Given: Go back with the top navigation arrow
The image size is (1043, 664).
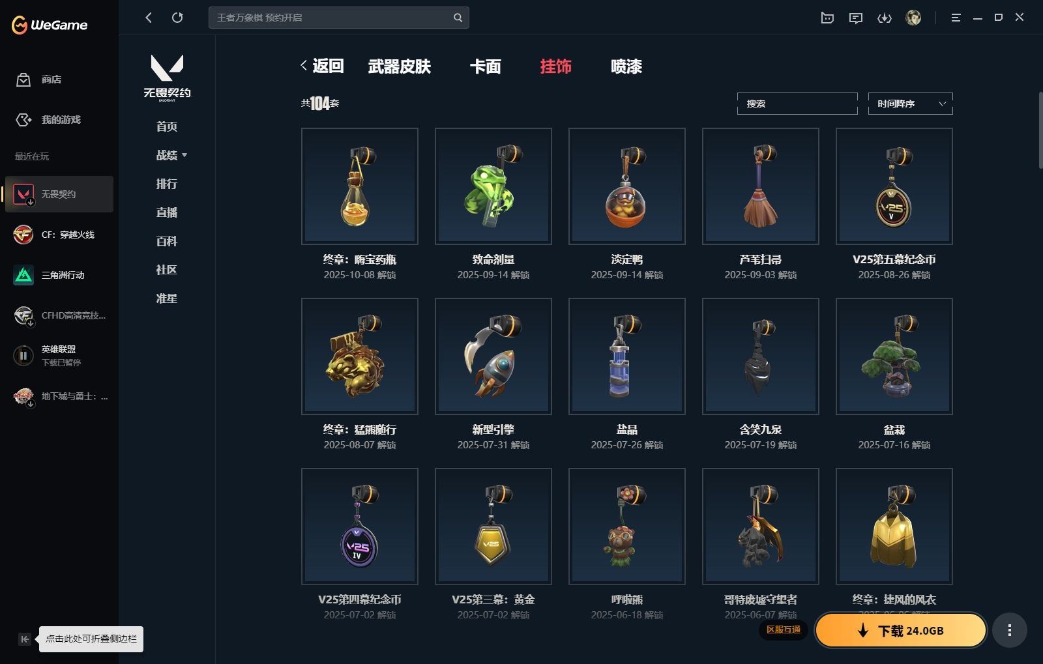Looking at the screenshot, I should tap(149, 18).
